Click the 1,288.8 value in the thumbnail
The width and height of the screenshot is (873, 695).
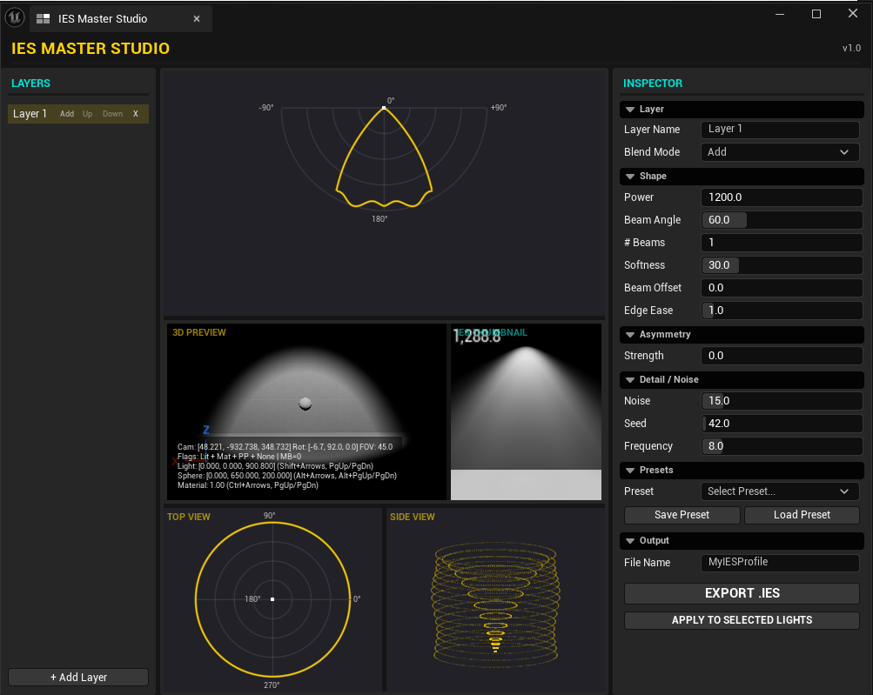tap(477, 337)
